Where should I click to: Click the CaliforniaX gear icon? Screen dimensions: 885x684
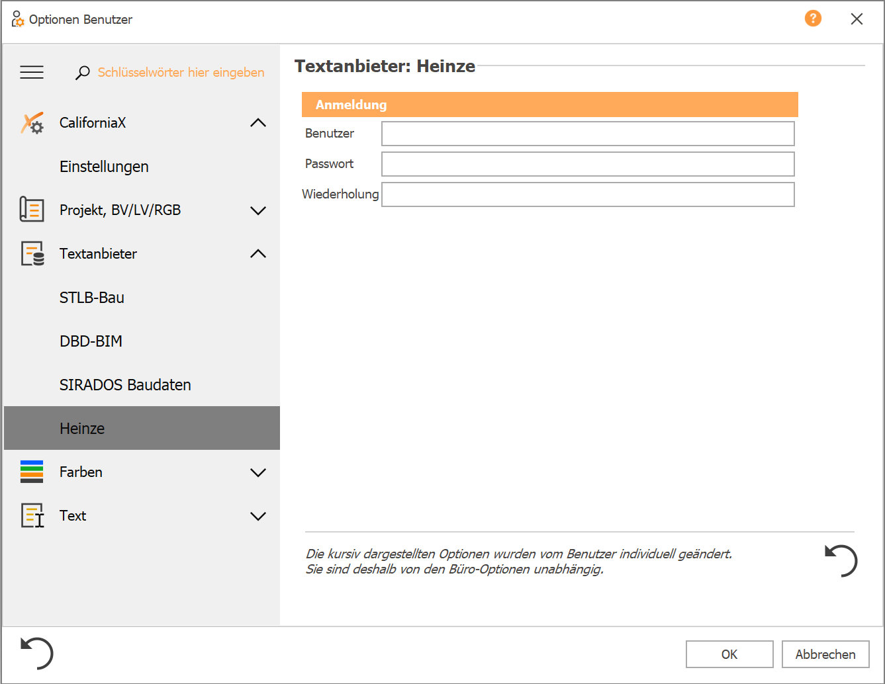pos(32,123)
